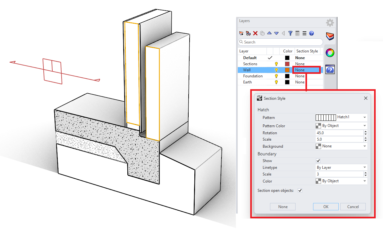Create a new layer
This screenshot has height=234, width=383.
tap(242, 33)
